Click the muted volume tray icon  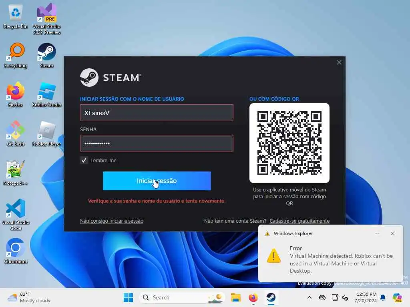coord(345,297)
